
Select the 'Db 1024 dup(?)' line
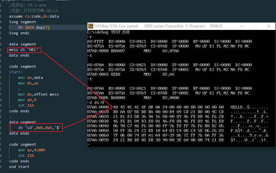point(34,28)
